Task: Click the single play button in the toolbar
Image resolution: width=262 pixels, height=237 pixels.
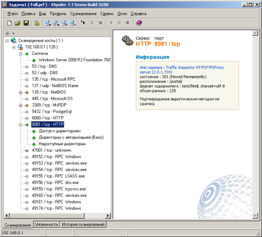Action: 111,23
